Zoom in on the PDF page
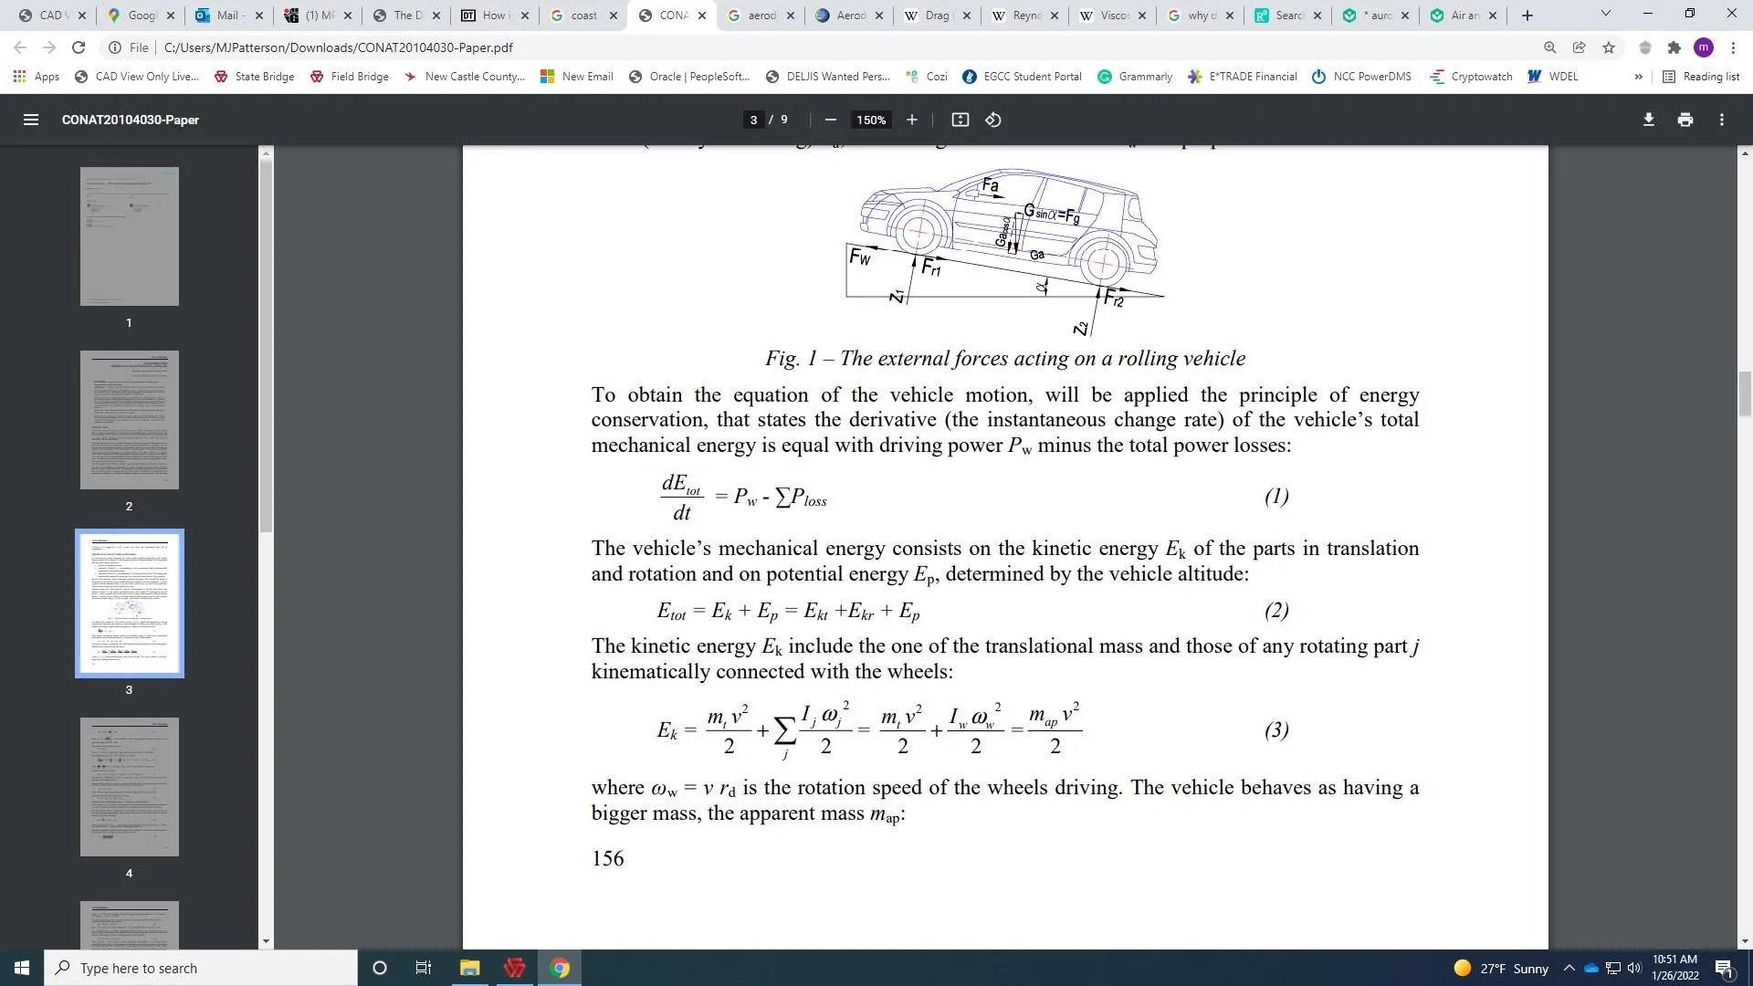Image resolution: width=1753 pixels, height=986 pixels. tap(911, 120)
